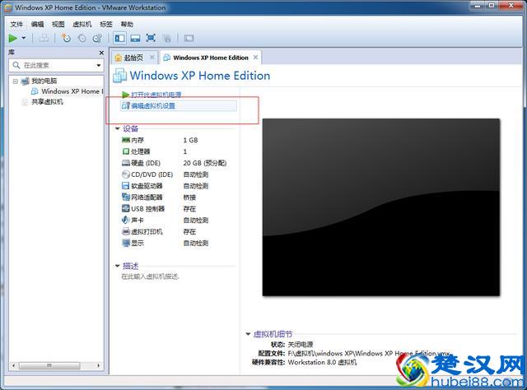Click the 20 GB (预分配) disk value

(205, 163)
